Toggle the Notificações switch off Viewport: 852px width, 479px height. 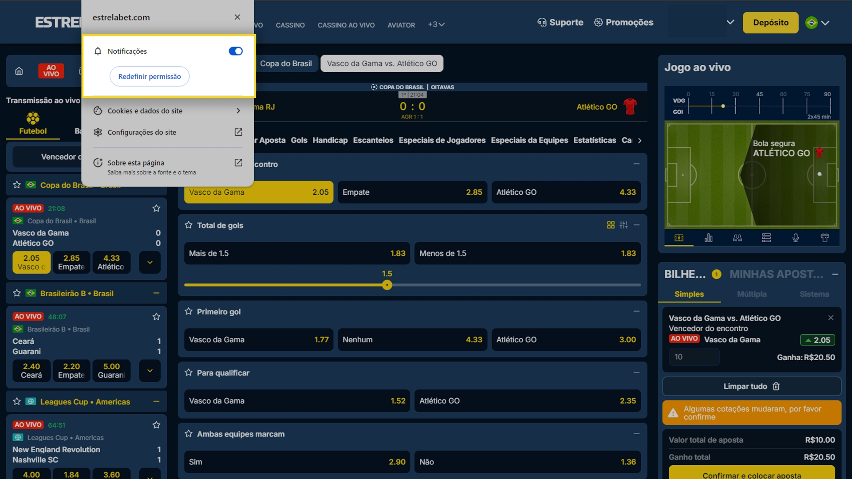(x=236, y=51)
